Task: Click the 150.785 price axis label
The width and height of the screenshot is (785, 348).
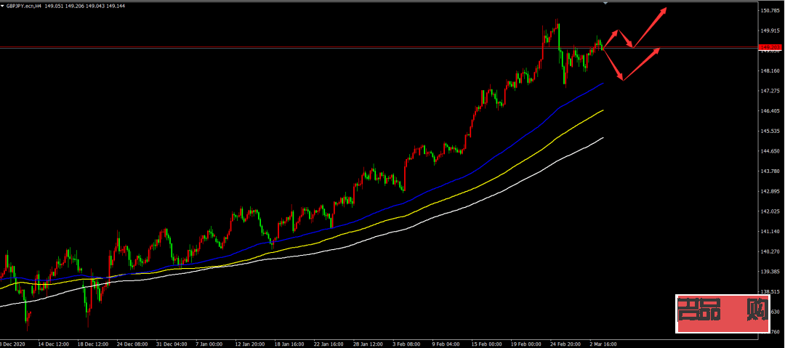Action: (x=770, y=11)
